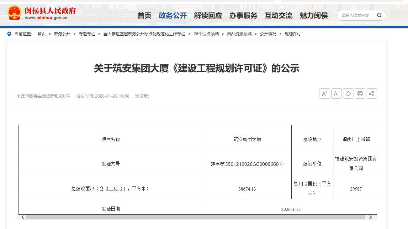Image resolution: width=408 pixels, height=229 pixels.
Task: Click the table's left scroll arrow
Action: (x=23, y=217)
